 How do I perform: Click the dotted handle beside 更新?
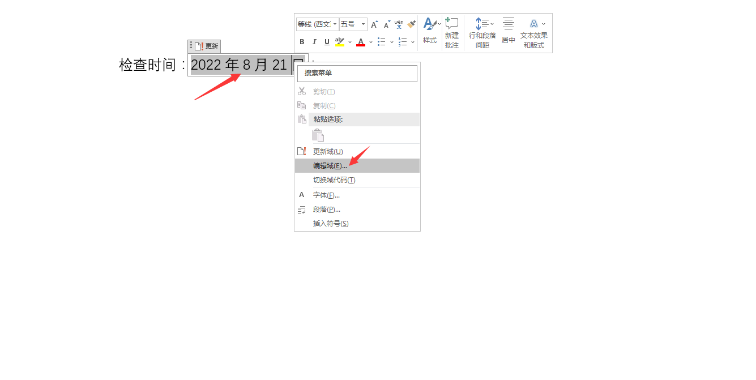[x=191, y=46]
